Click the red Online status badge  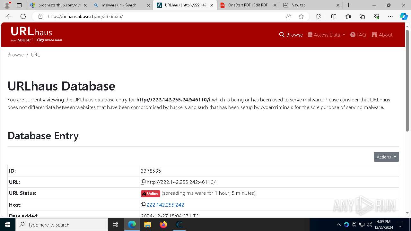[x=150, y=193]
